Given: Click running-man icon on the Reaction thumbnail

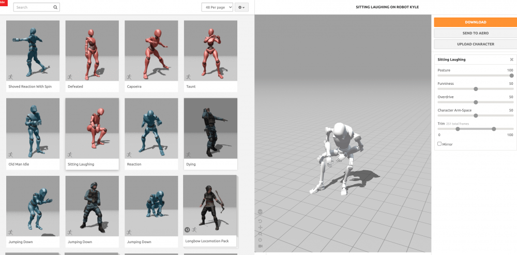Looking at the screenshot, I should coord(129,154).
